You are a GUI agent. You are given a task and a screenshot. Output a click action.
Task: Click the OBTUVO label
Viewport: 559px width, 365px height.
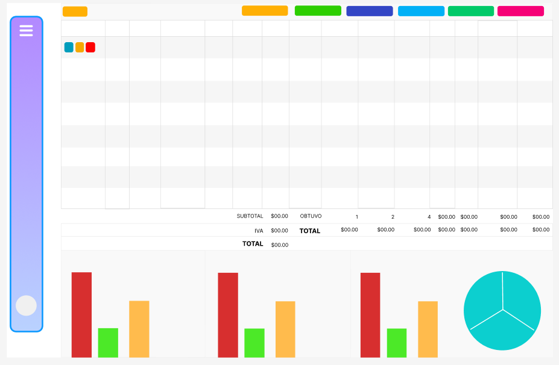point(311,216)
